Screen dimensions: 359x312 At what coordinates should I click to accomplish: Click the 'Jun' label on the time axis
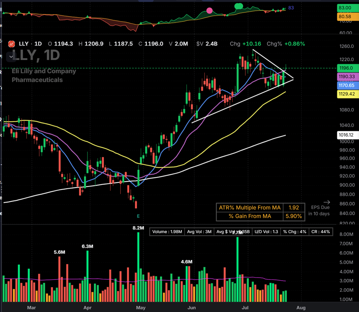(x=192, y=308)
